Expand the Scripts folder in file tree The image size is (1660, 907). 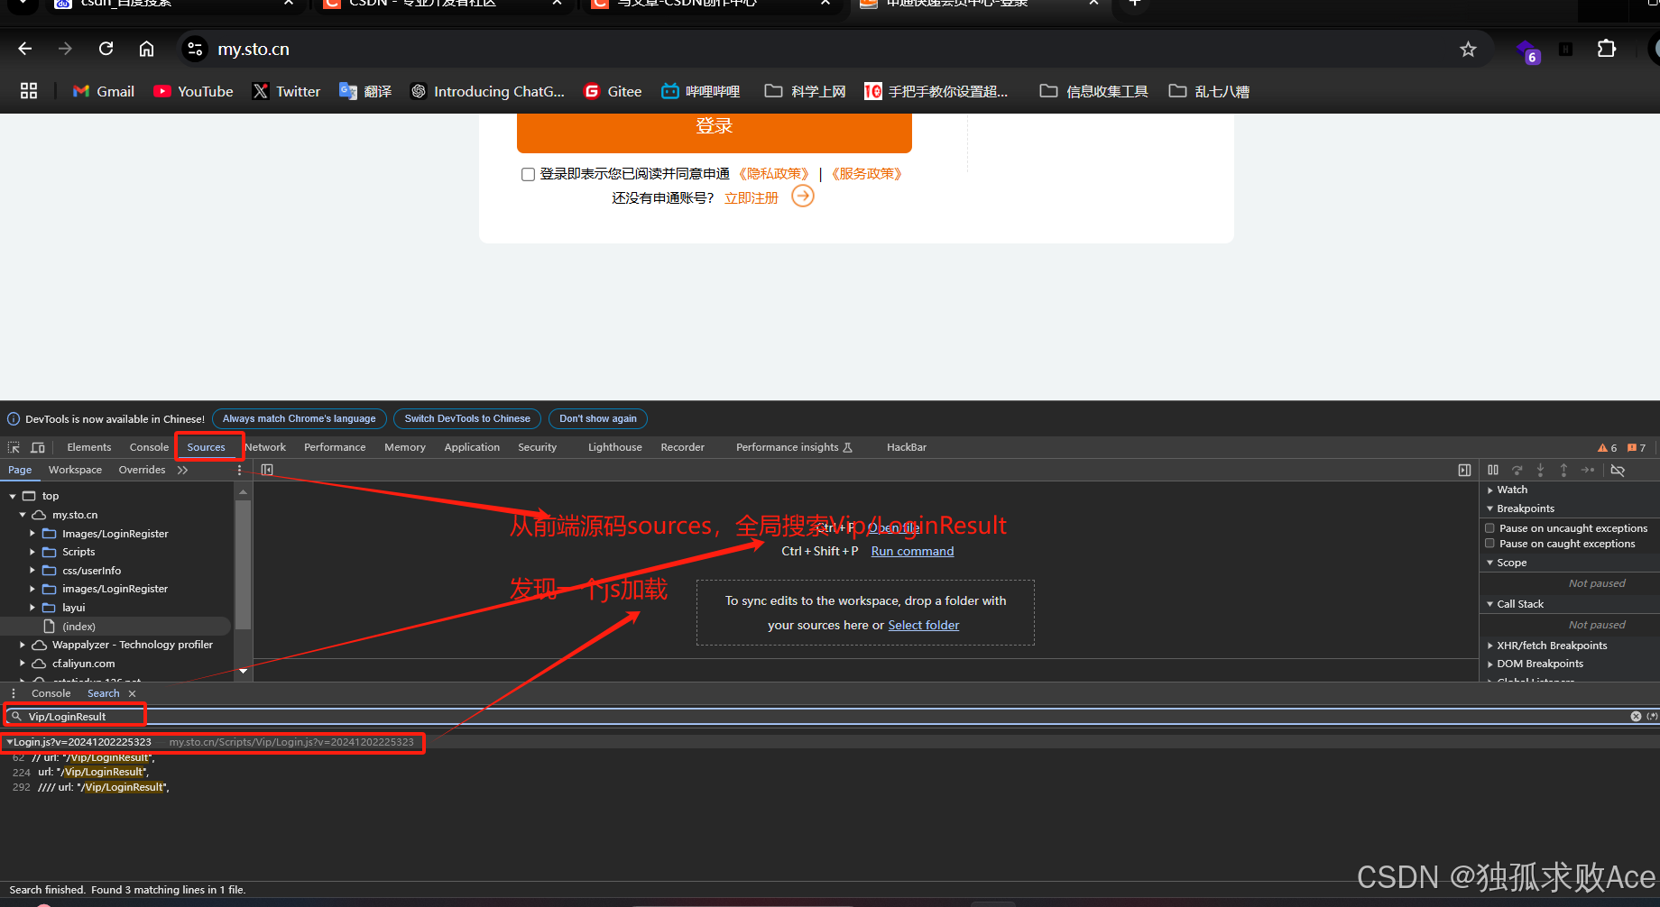pyautogui.click(x=32, y=552)
